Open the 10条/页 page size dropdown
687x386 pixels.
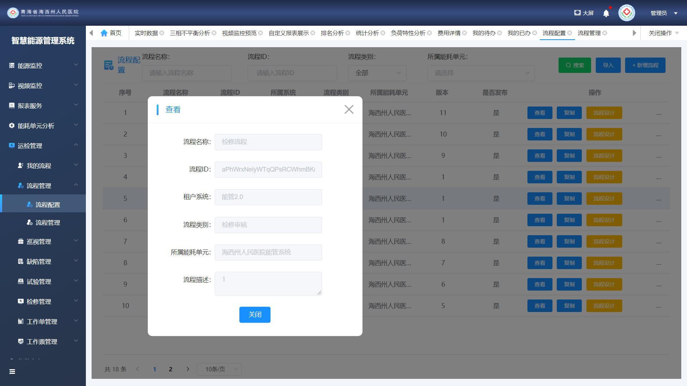point(219,369)
